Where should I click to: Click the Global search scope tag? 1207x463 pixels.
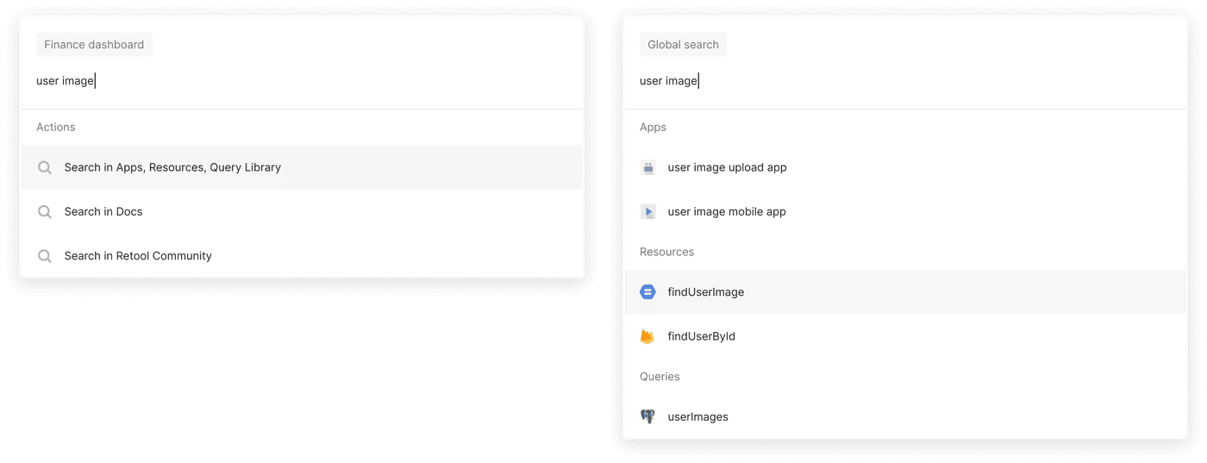(x=683, y=45)
